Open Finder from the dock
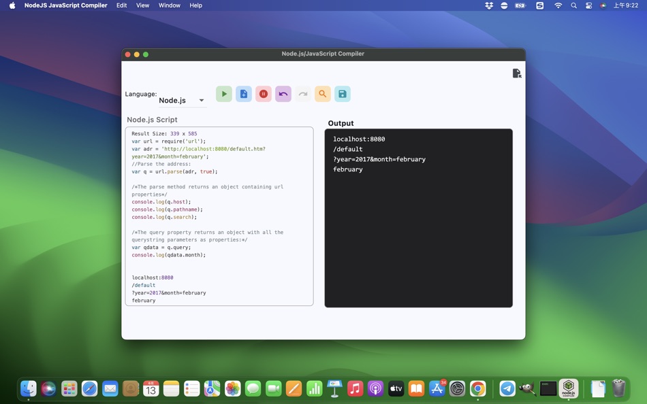The height and width of the screenshot is (404, 647). tap(29, 388)
